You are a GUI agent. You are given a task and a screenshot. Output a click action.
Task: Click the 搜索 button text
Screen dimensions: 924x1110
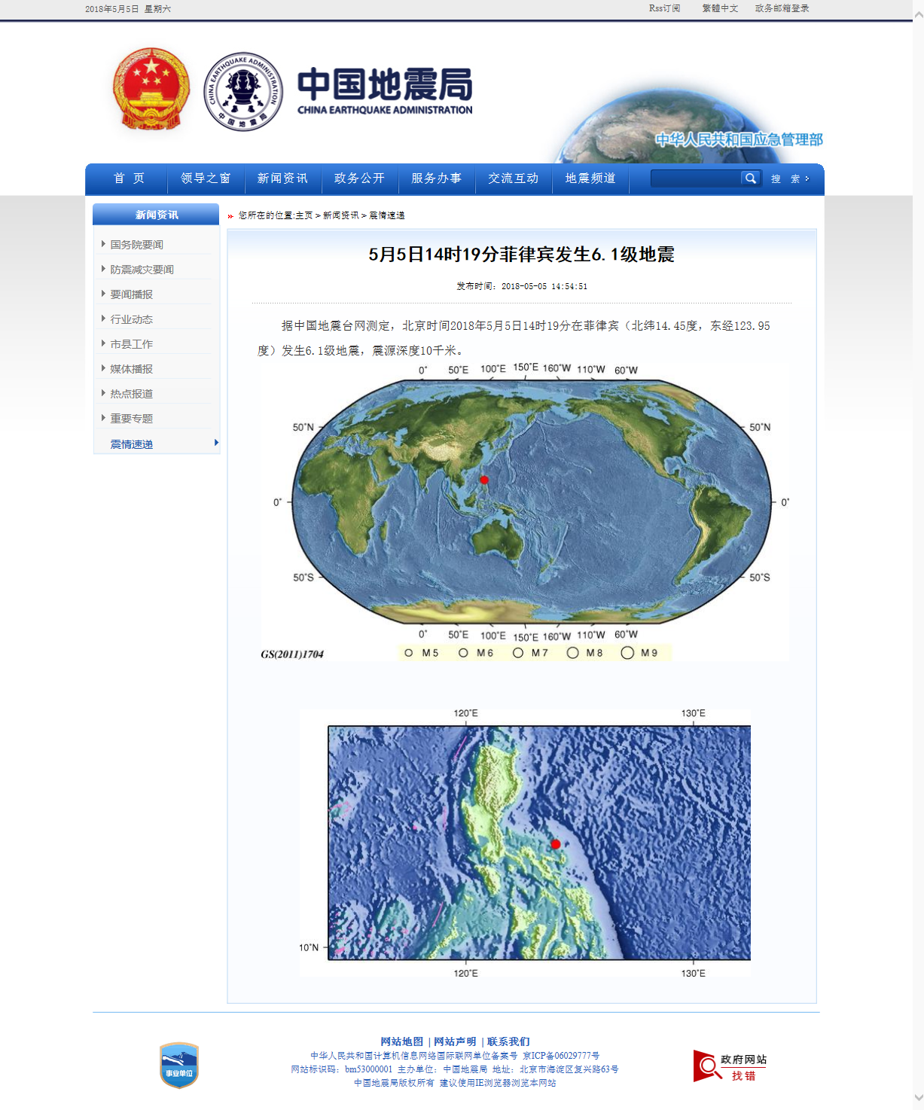[788, 179]
